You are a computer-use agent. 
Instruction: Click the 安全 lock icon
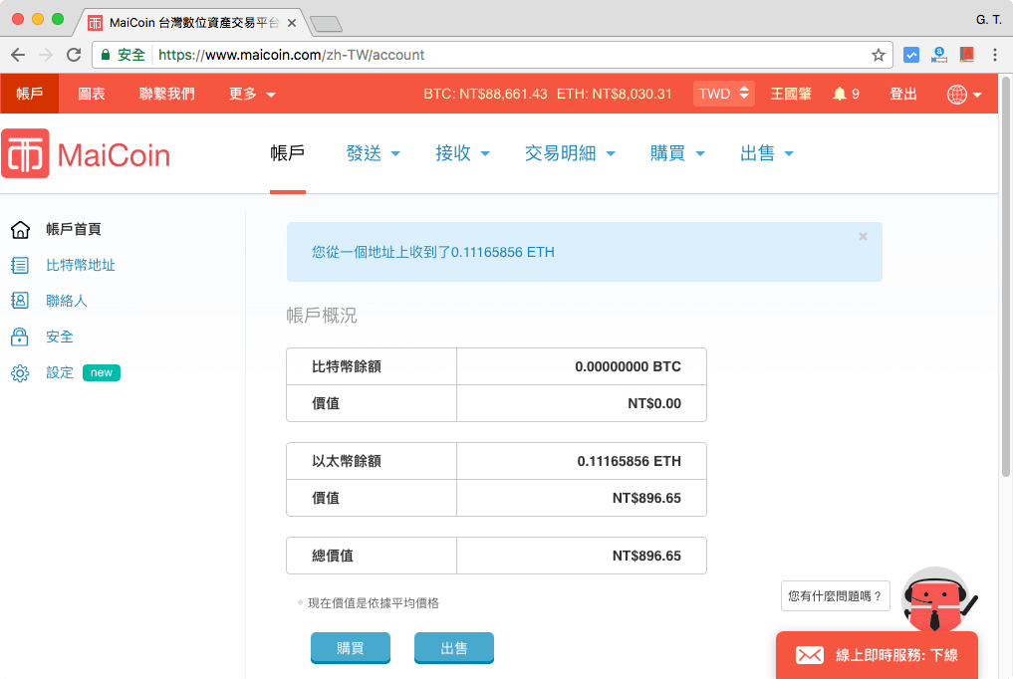click(x=20, y=337)
